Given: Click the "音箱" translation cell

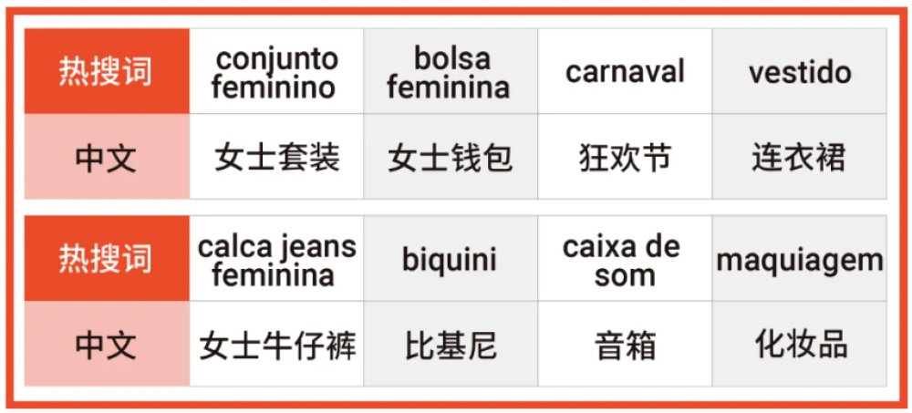Looking at the screenshot, I should 625,344.
